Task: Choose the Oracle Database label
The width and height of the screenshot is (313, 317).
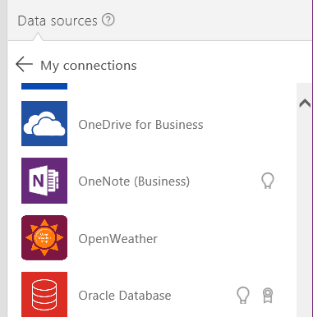Action: point(125,296)
